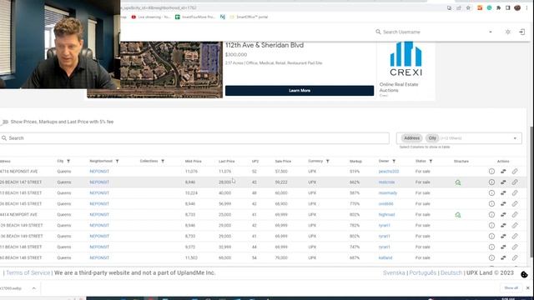Expand column selector dropdown arrow
This screenshot has width=534, height=300.
pos(515,138)
